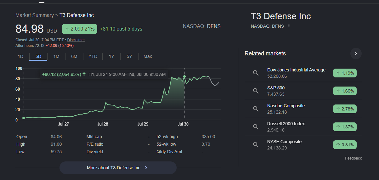
Task: Click the Jul 30 chart marker dot
Action: 184,76
